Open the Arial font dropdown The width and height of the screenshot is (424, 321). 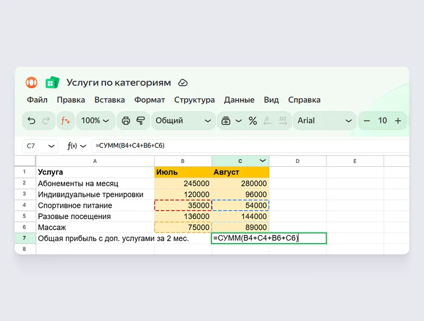324,120
